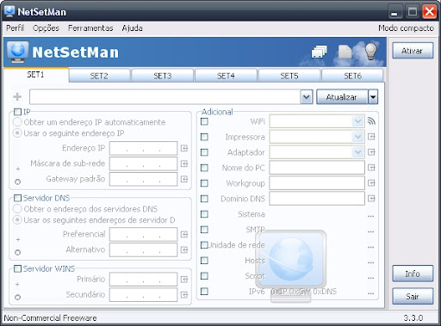Click the Info button
Image resolution: width=441 pixels, height=326 pixels.
[413, 274]
